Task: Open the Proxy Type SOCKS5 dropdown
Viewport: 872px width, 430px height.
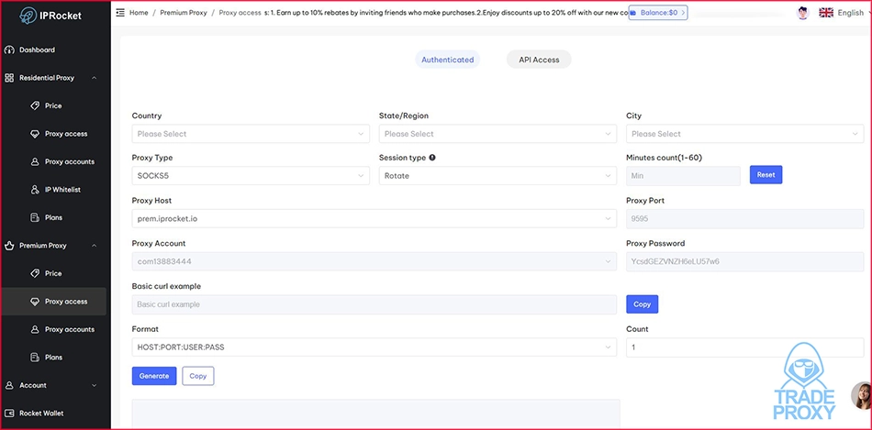Action: coord(251,175)
